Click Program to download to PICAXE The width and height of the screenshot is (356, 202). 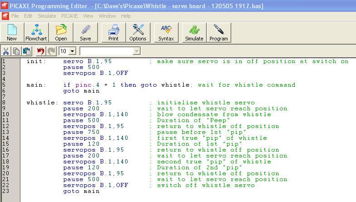coord(219,33)
